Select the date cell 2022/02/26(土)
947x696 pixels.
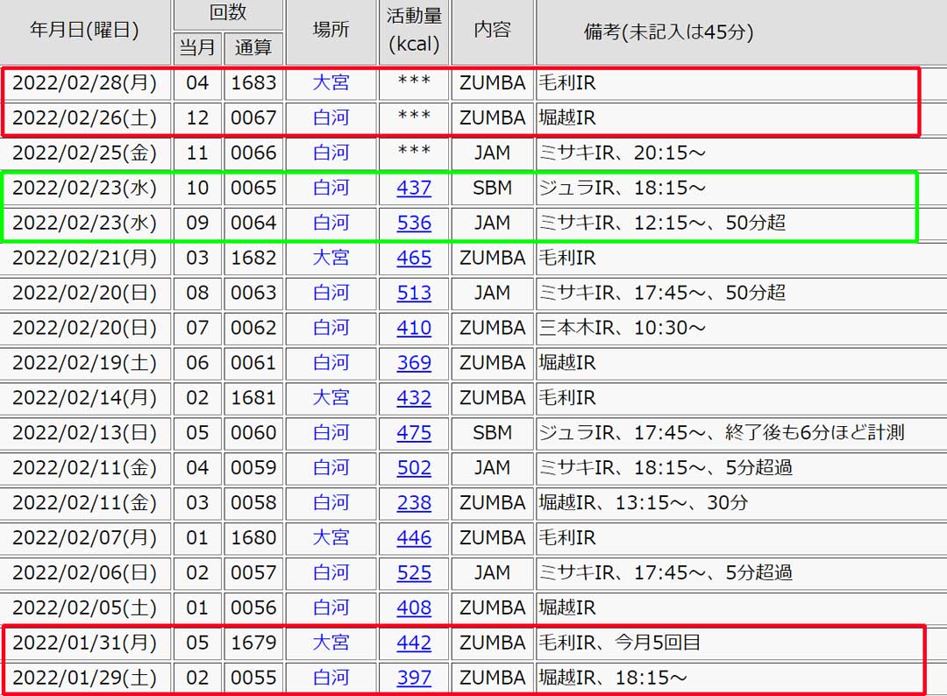tap(84, 117)
